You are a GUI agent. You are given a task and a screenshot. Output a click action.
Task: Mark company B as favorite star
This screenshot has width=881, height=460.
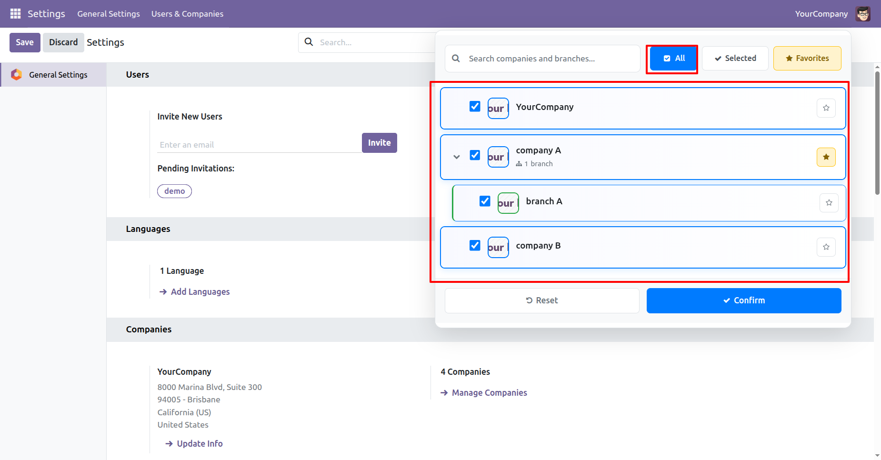(x=826, y=247)
